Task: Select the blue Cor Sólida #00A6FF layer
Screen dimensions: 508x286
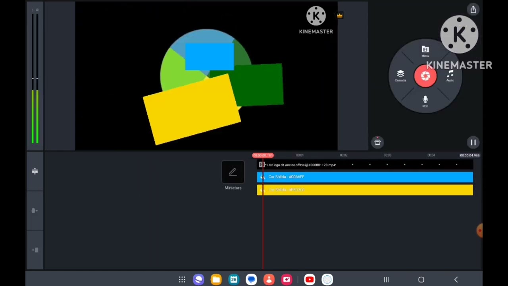Action: [365, 177]
